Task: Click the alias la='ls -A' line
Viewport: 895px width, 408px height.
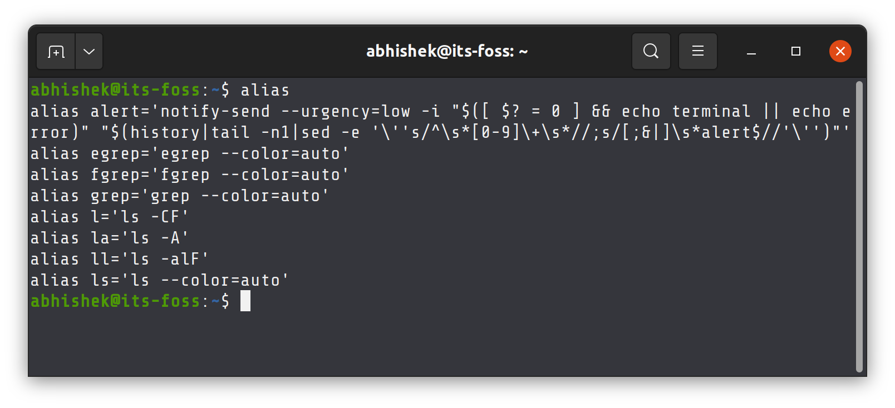Action: (109, 238)
